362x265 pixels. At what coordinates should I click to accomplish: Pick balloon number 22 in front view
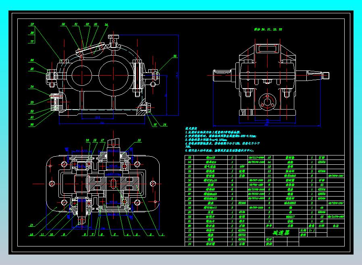click(32, 111)
